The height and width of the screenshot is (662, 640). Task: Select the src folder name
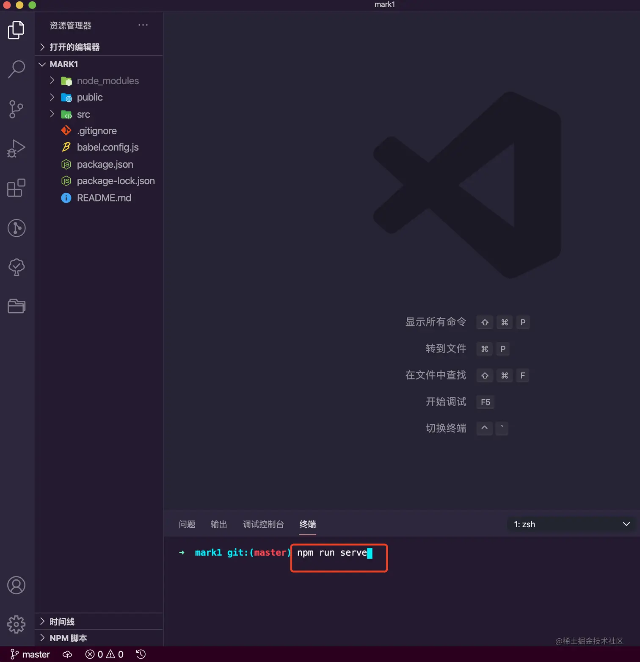pos(83,114)
